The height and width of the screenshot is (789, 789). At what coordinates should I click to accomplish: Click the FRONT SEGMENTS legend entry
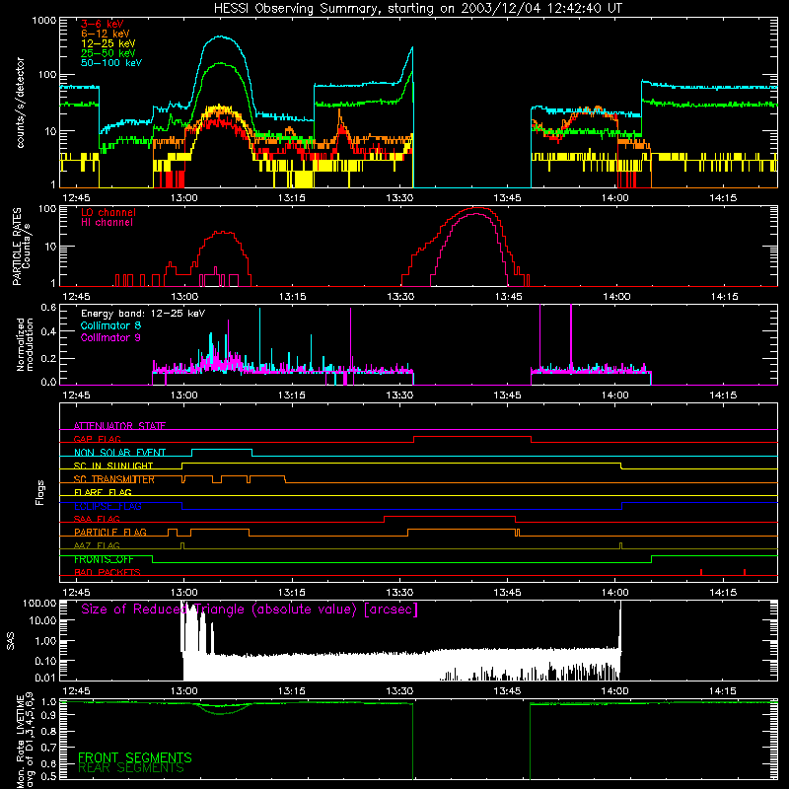pos(135,757)
